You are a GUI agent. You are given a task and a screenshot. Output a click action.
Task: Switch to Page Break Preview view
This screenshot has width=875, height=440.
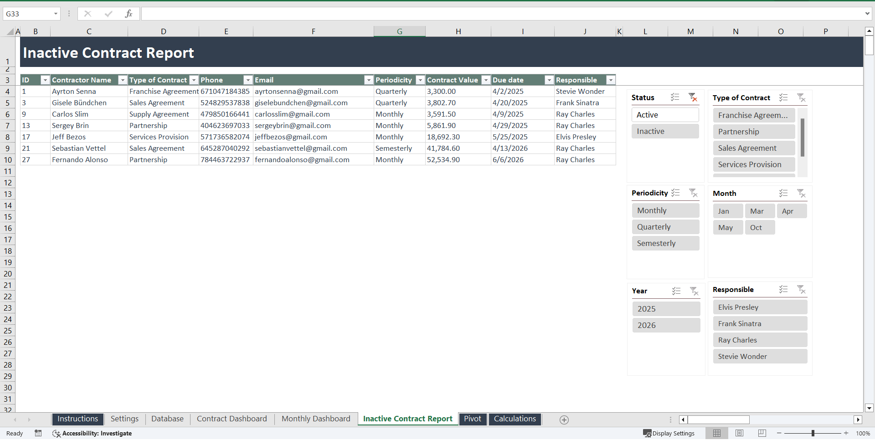click(762, 433)
